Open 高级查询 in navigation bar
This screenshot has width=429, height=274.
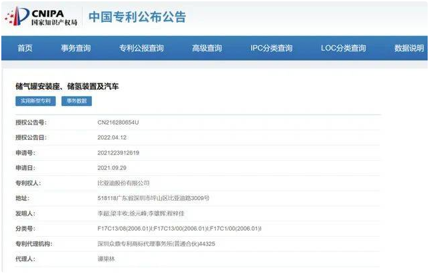(x=207, y=48)
